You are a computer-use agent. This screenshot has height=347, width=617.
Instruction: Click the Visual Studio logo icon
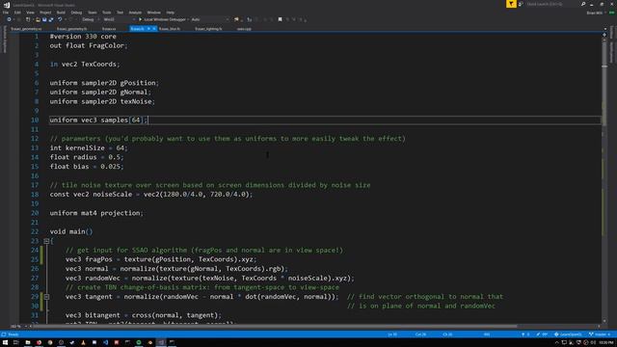[7, 5]
